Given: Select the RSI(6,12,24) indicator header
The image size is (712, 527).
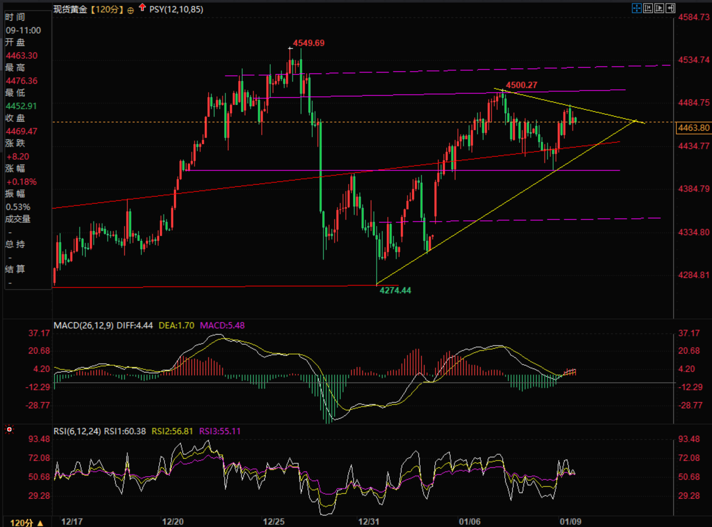Looking at the screenshot, I should pos(77,431).
